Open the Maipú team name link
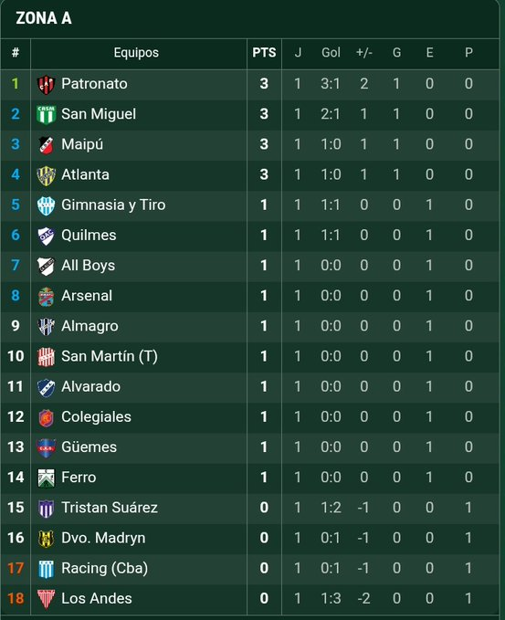This screenshot has width=505, height=620. (x=82, y=144)
